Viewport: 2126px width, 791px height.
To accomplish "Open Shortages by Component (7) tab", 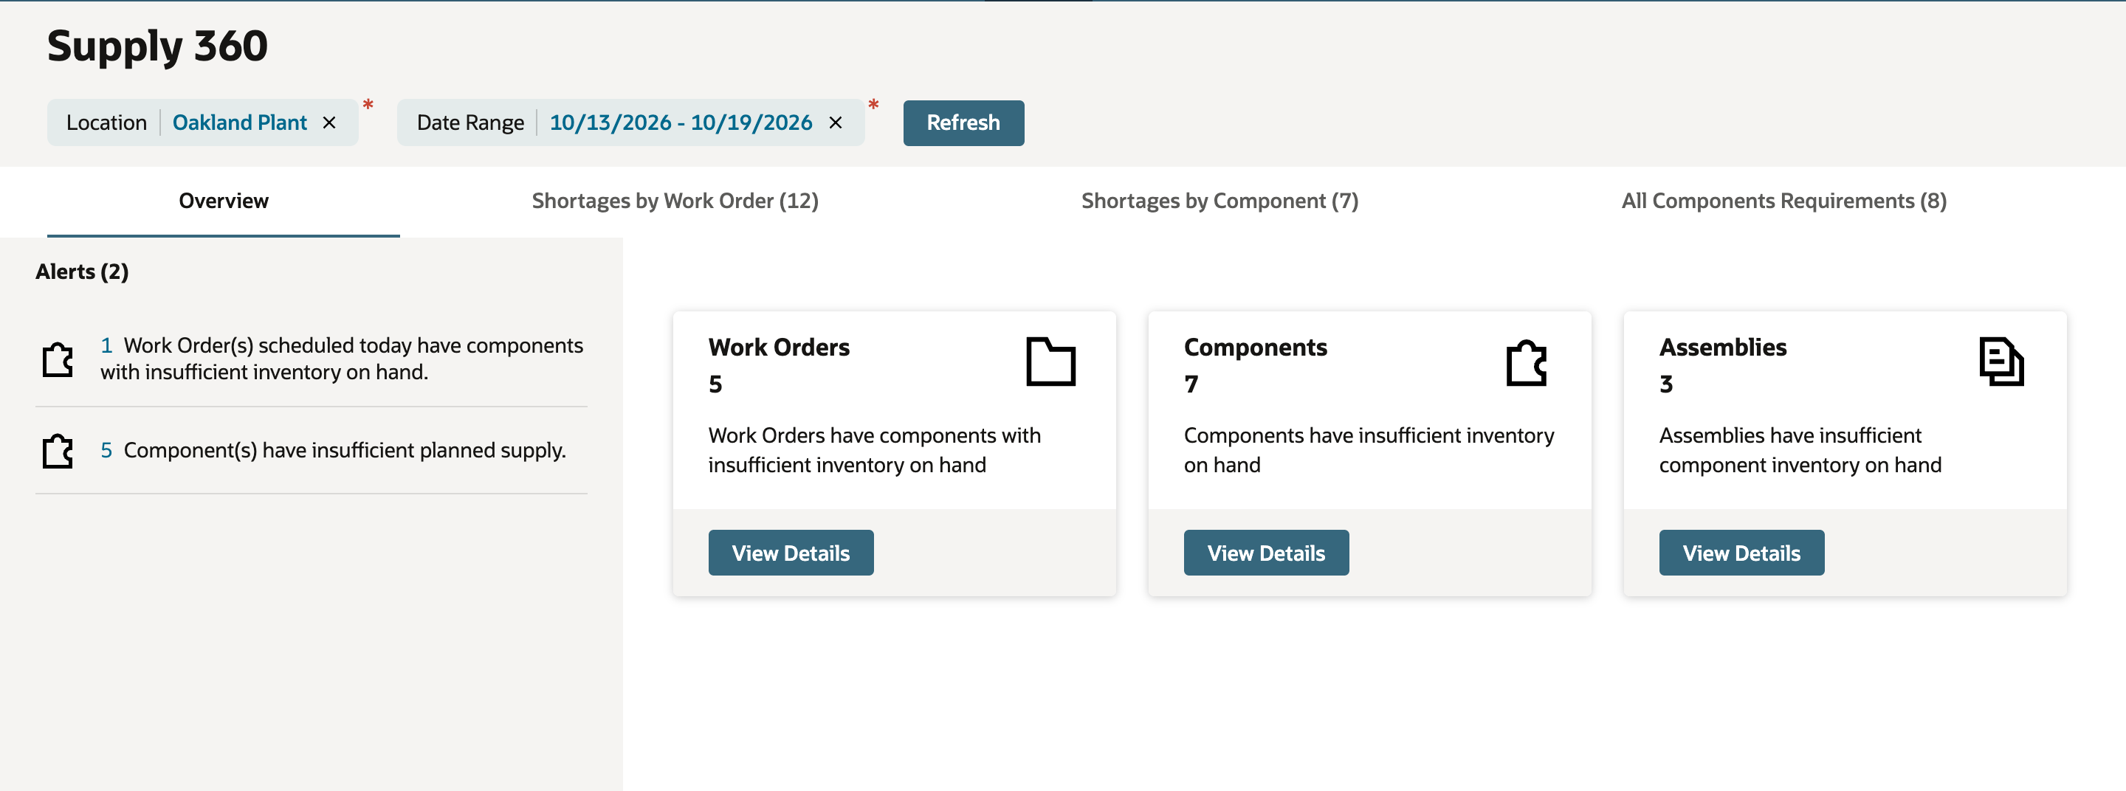I will [1219, 201].
